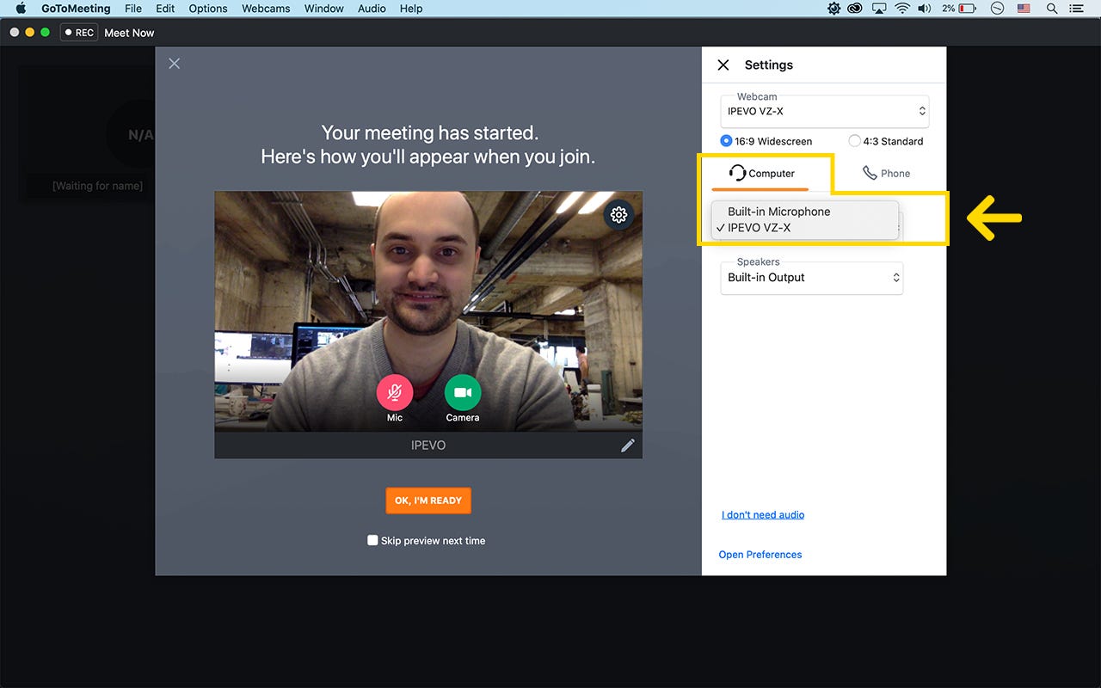This screenshot has width=1101, height=688.
Task: Open Wi-Fi status menu
Action: pos(901,9)
